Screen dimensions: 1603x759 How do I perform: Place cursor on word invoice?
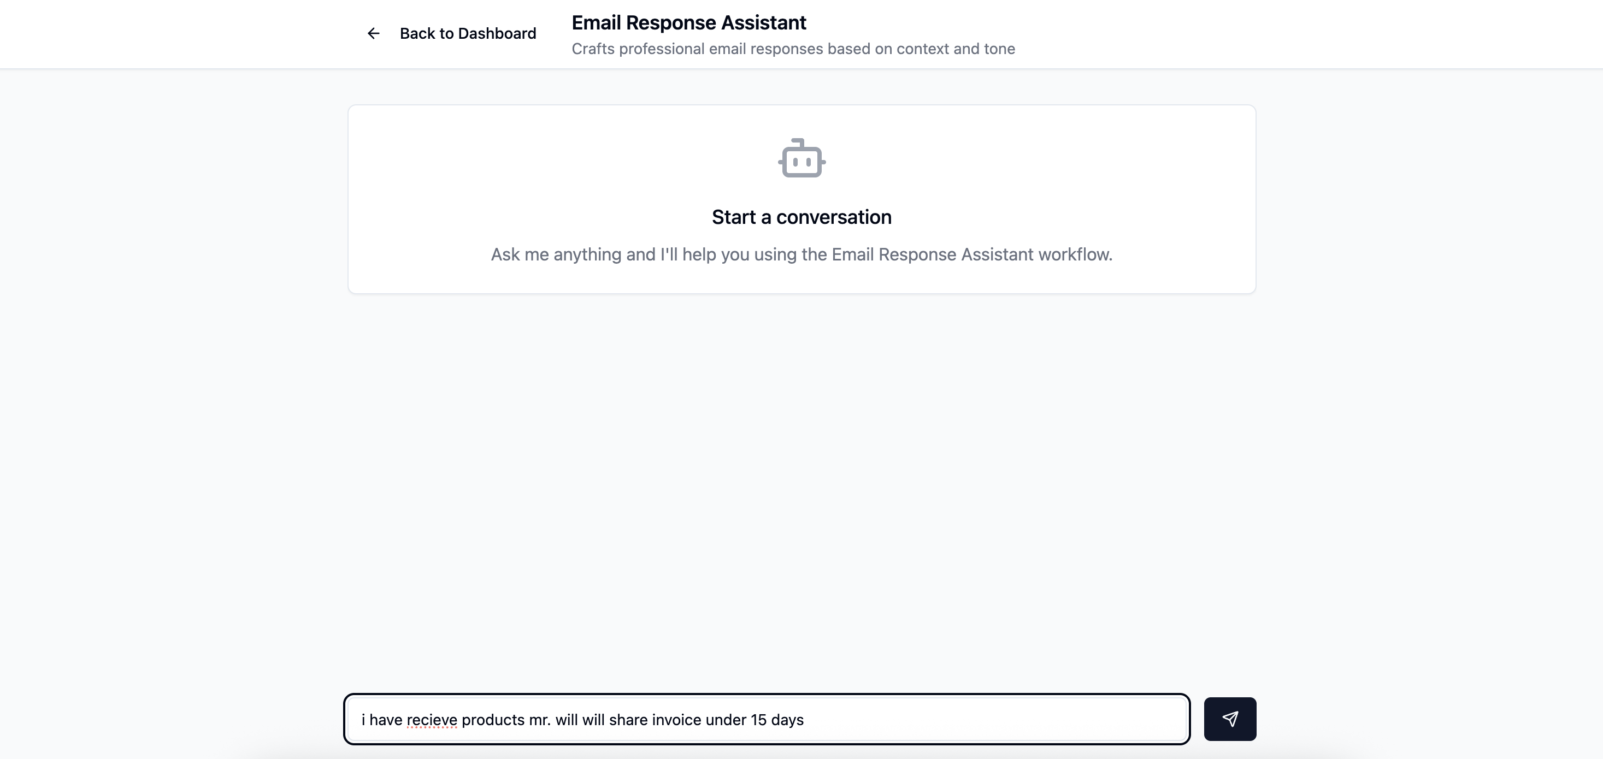[x=676, y=720]
